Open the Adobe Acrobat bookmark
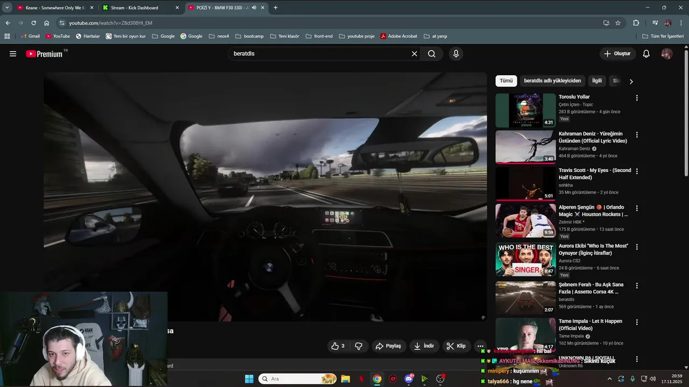 point(399,36)
